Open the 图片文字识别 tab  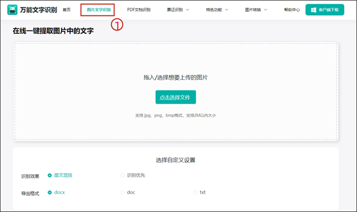pyautogui.click(x=99, y=10)
